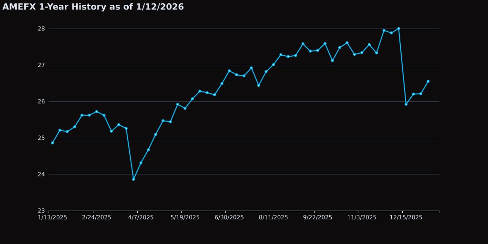The height and width of the screenshot is (244, 488).
Task: Click the 12/15/2025 x-axis label
Action: tap(406, 217)
